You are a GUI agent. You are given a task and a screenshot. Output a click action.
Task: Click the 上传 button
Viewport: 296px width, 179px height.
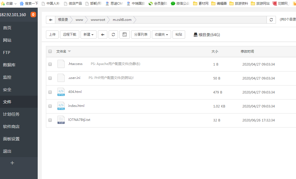[x=52, y=35]
